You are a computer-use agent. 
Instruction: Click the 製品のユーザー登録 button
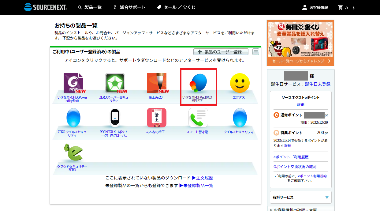[x=220, y=51]
